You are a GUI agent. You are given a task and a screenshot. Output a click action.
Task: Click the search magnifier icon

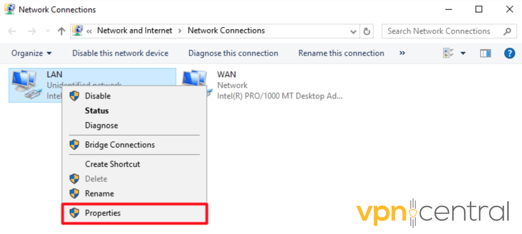[508, 31]
